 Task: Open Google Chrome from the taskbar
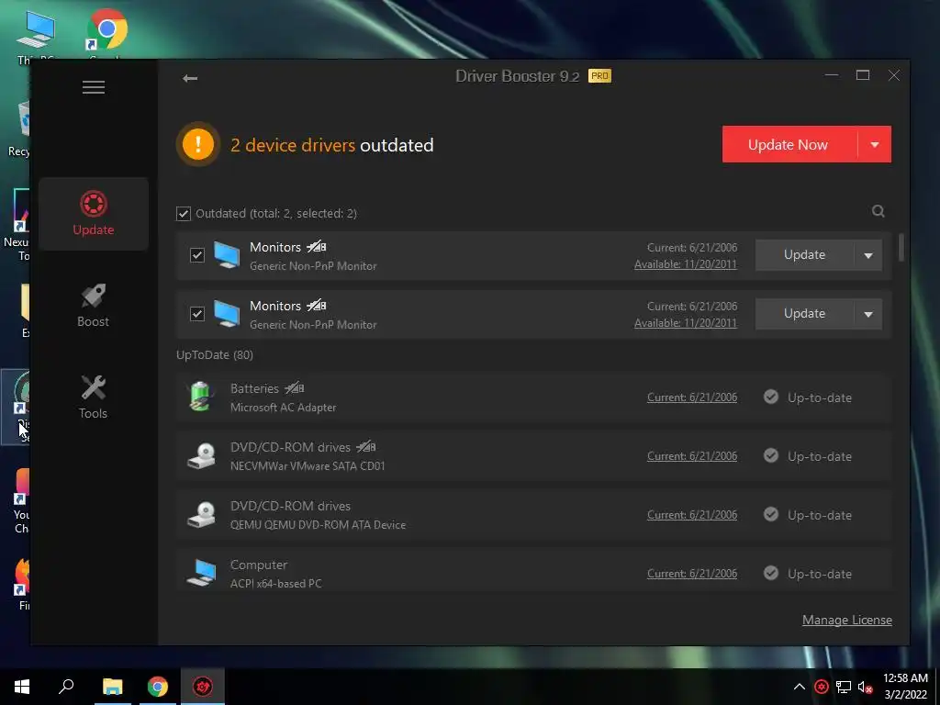pyautogui.click(x=158, y=687)
